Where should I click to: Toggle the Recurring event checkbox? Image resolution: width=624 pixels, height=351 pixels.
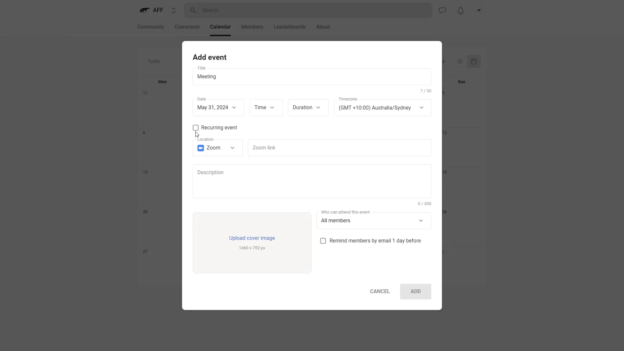(196, 128)
